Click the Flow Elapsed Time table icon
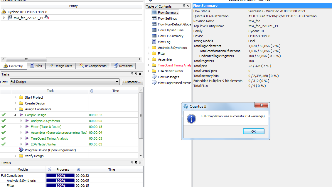 click(x=154, y=30)
